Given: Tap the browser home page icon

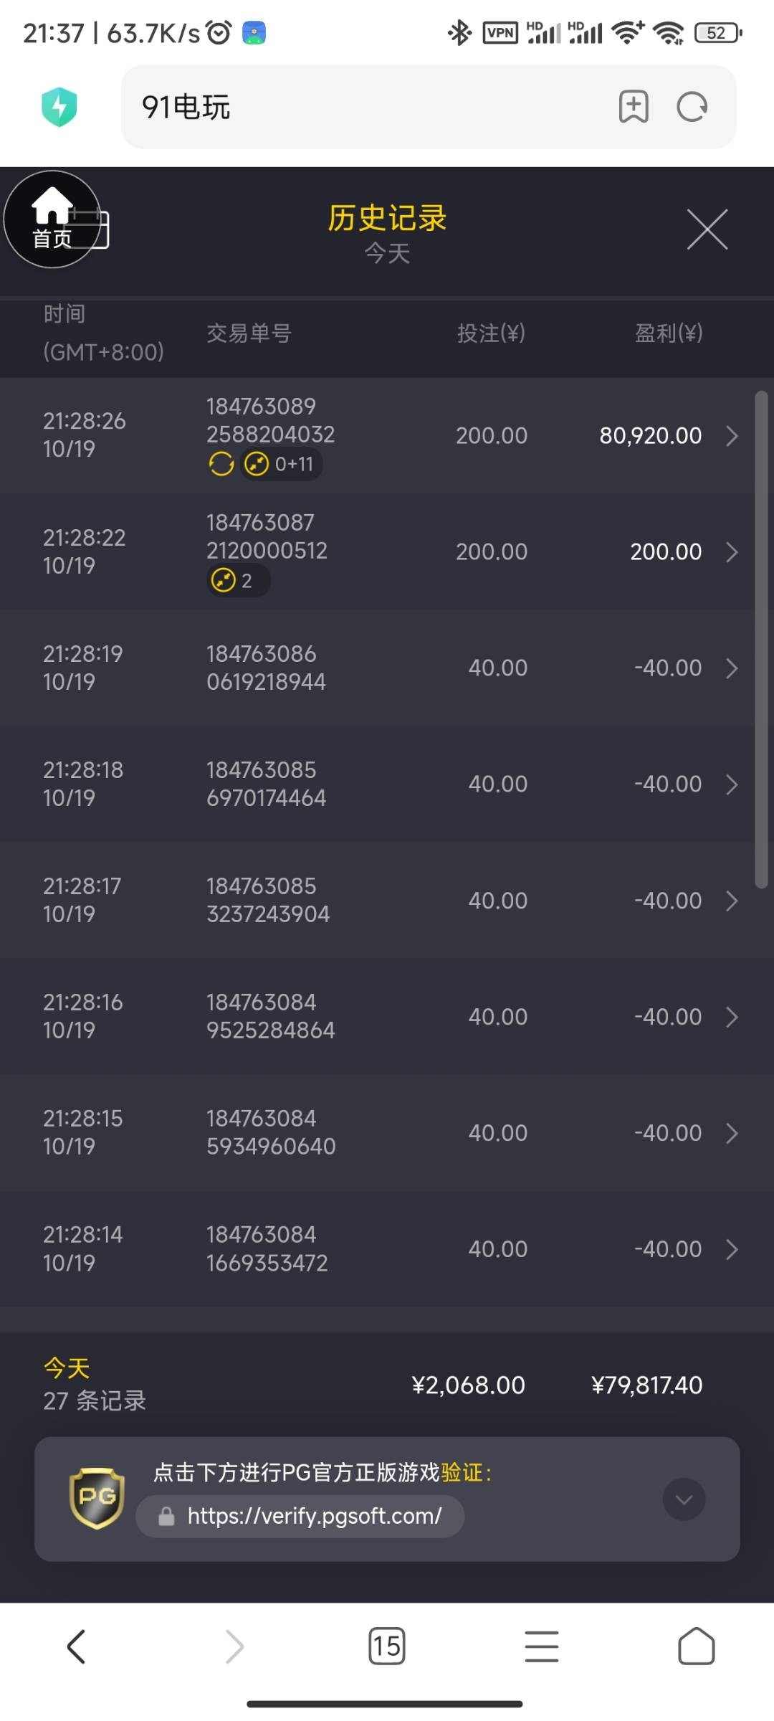Looking at the screenshot, I should pos(696,1646).
